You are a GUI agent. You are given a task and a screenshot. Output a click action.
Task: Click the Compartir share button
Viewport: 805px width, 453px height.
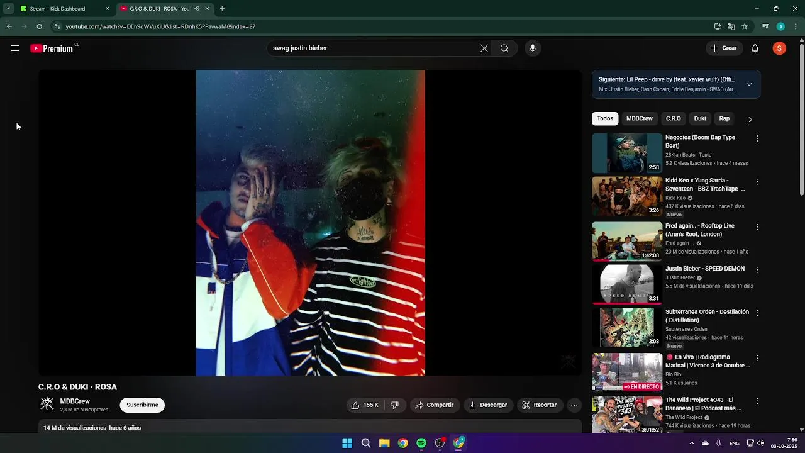(434, 405)
